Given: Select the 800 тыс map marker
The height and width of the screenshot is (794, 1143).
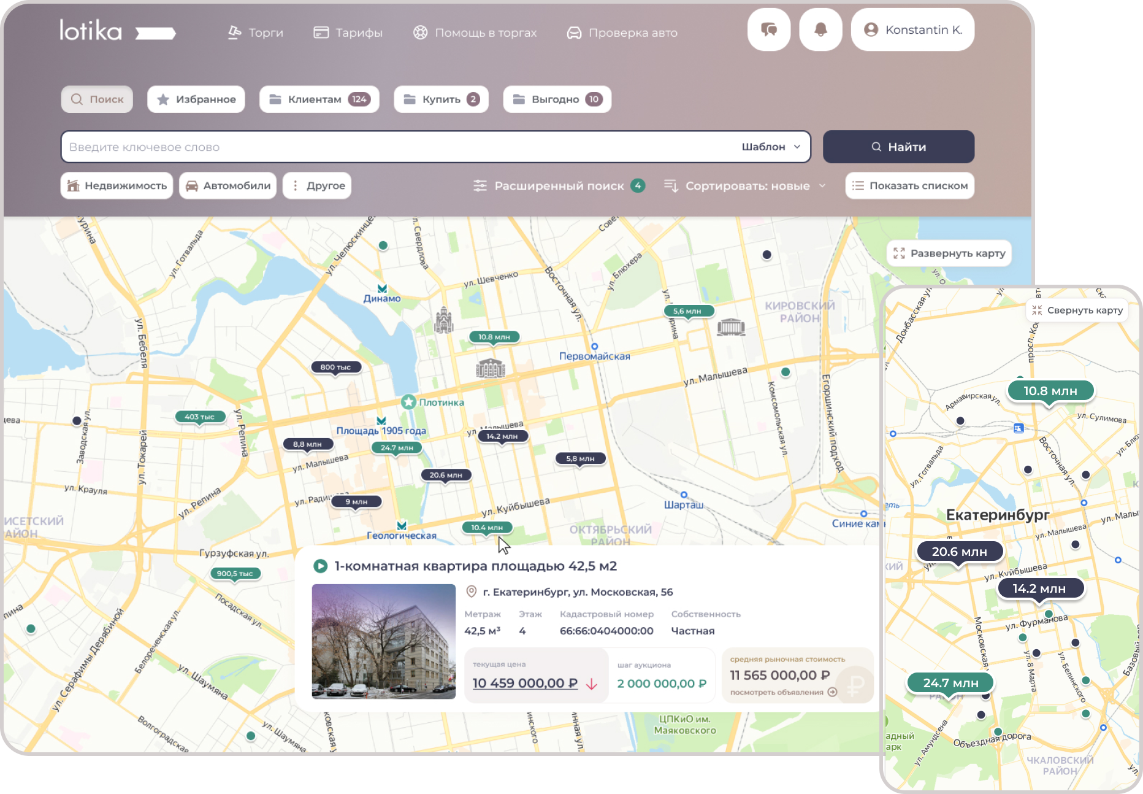Looking at the screenshot, I should tap(336, 367).
